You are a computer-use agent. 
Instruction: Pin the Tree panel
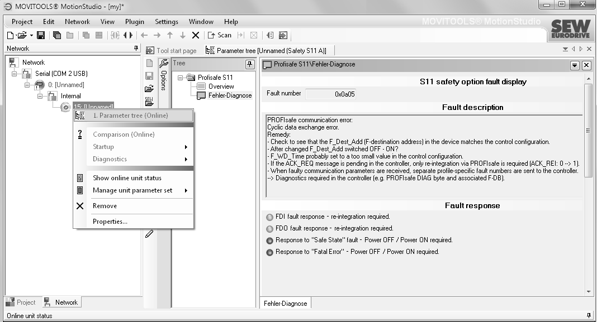[250, 64]
